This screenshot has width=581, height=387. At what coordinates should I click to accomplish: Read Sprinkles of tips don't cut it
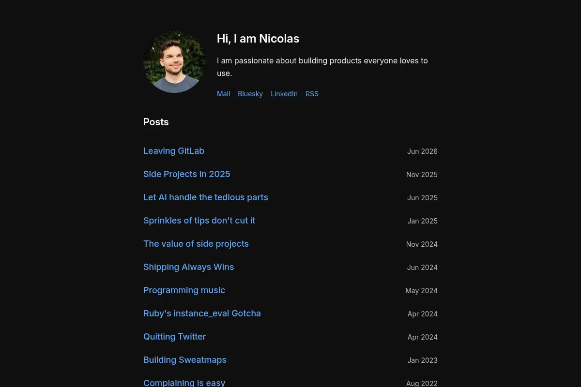[x=199, y=221]
